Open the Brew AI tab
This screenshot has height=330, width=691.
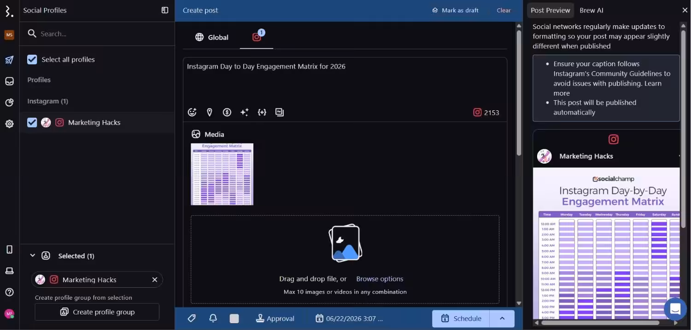pyautogui.click(x=591, y=10)
